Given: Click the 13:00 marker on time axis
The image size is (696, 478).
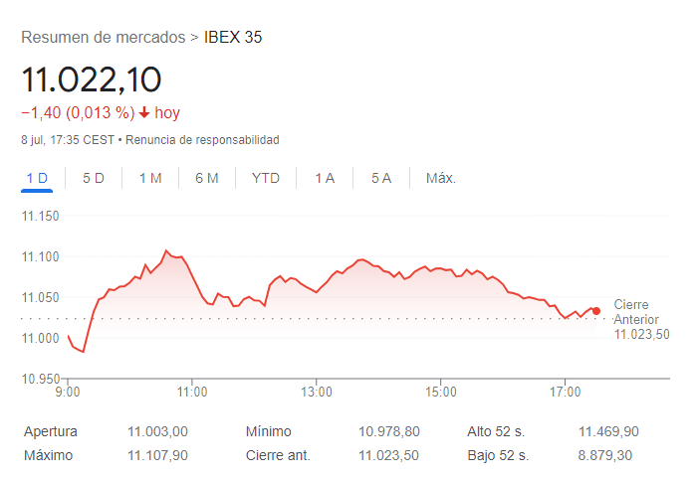Looking at the screenshot, I should coord(317,393).
